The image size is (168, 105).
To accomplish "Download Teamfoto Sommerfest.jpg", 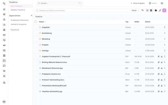I will (x=162, y=91).
